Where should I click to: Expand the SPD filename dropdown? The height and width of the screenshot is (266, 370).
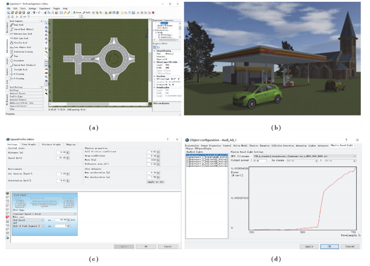click(x=354, y=156)
